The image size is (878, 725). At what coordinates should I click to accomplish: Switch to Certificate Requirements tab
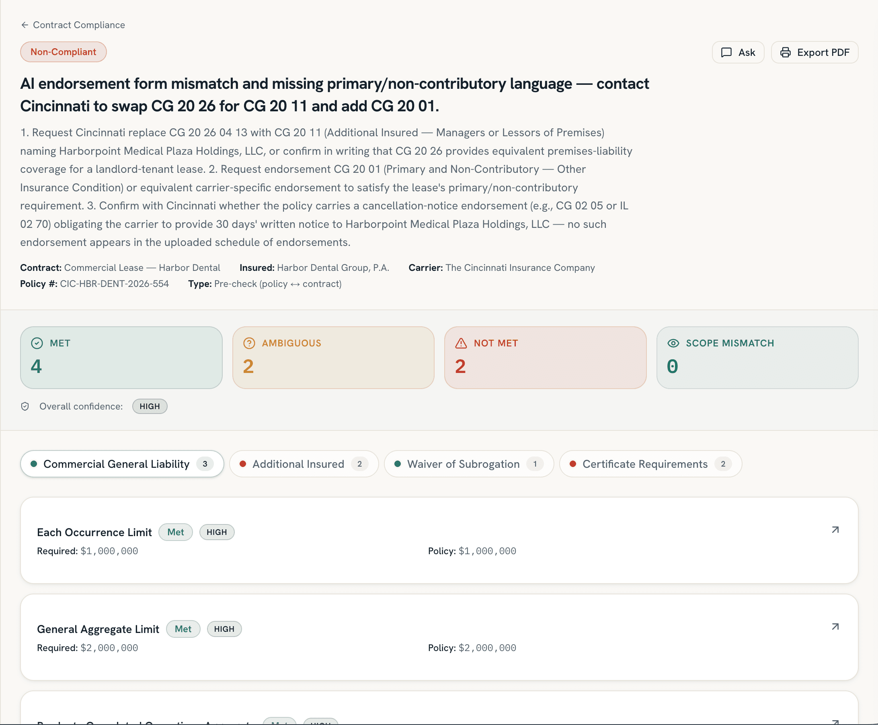click(x=650, y=463)
